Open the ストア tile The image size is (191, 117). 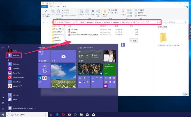coord(90,69)
